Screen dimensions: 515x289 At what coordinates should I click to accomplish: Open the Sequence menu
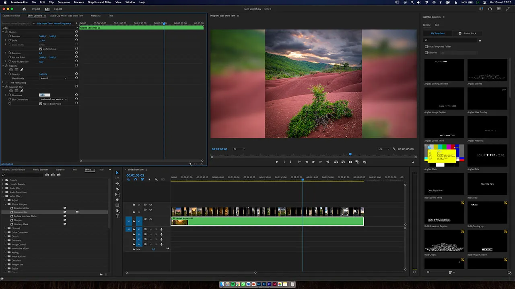[64, 2]
